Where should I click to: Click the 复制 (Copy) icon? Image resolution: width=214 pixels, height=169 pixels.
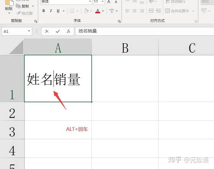(18, 6)
